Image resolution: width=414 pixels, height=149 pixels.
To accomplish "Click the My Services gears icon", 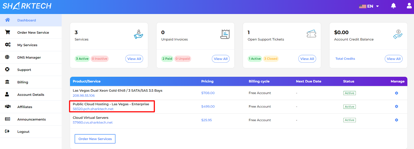I will (x=8, y=45).
